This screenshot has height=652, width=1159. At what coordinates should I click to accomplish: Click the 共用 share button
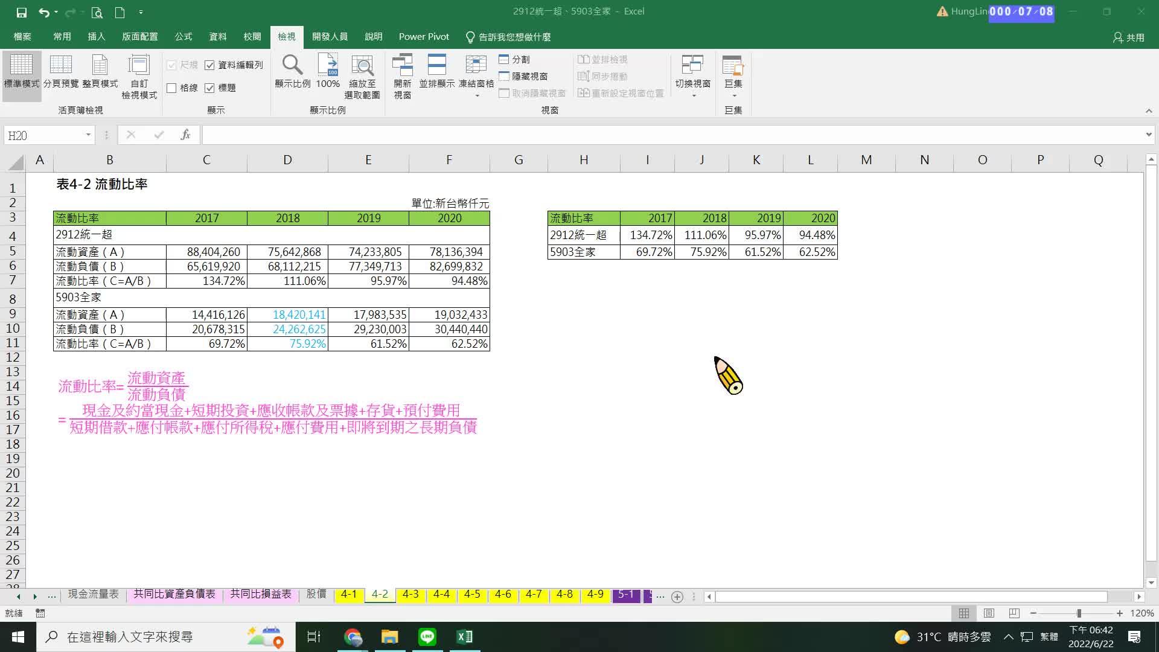1129,37
